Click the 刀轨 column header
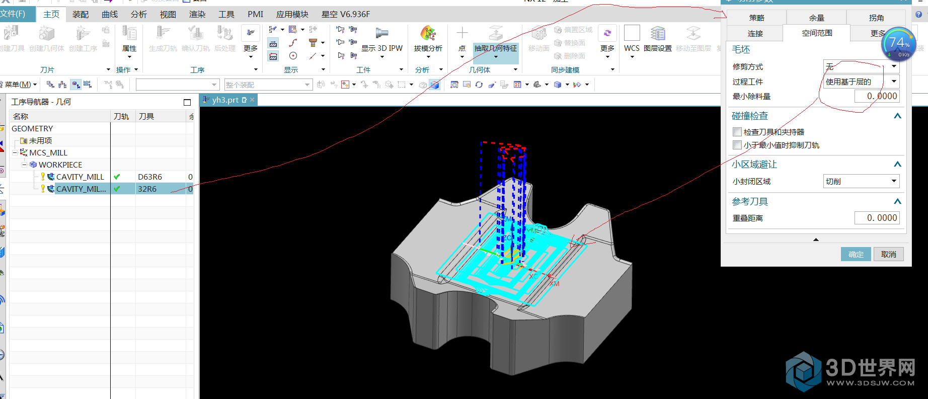Viewport: 928px width, 399px height. pyautogui.click(x=123, y=116)
